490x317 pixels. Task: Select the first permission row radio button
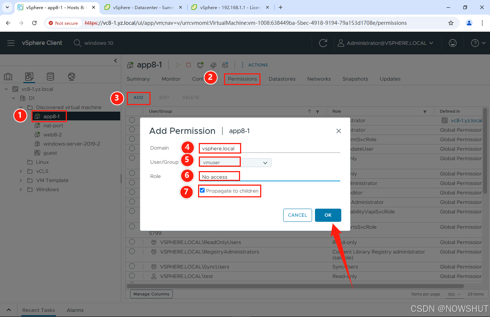[x=132, y=120]
